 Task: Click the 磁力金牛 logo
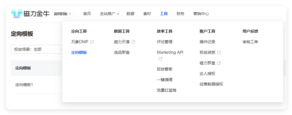pos(30,14)
